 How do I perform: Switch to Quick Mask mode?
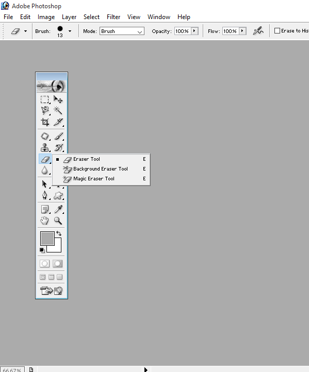tap(57, 264)
